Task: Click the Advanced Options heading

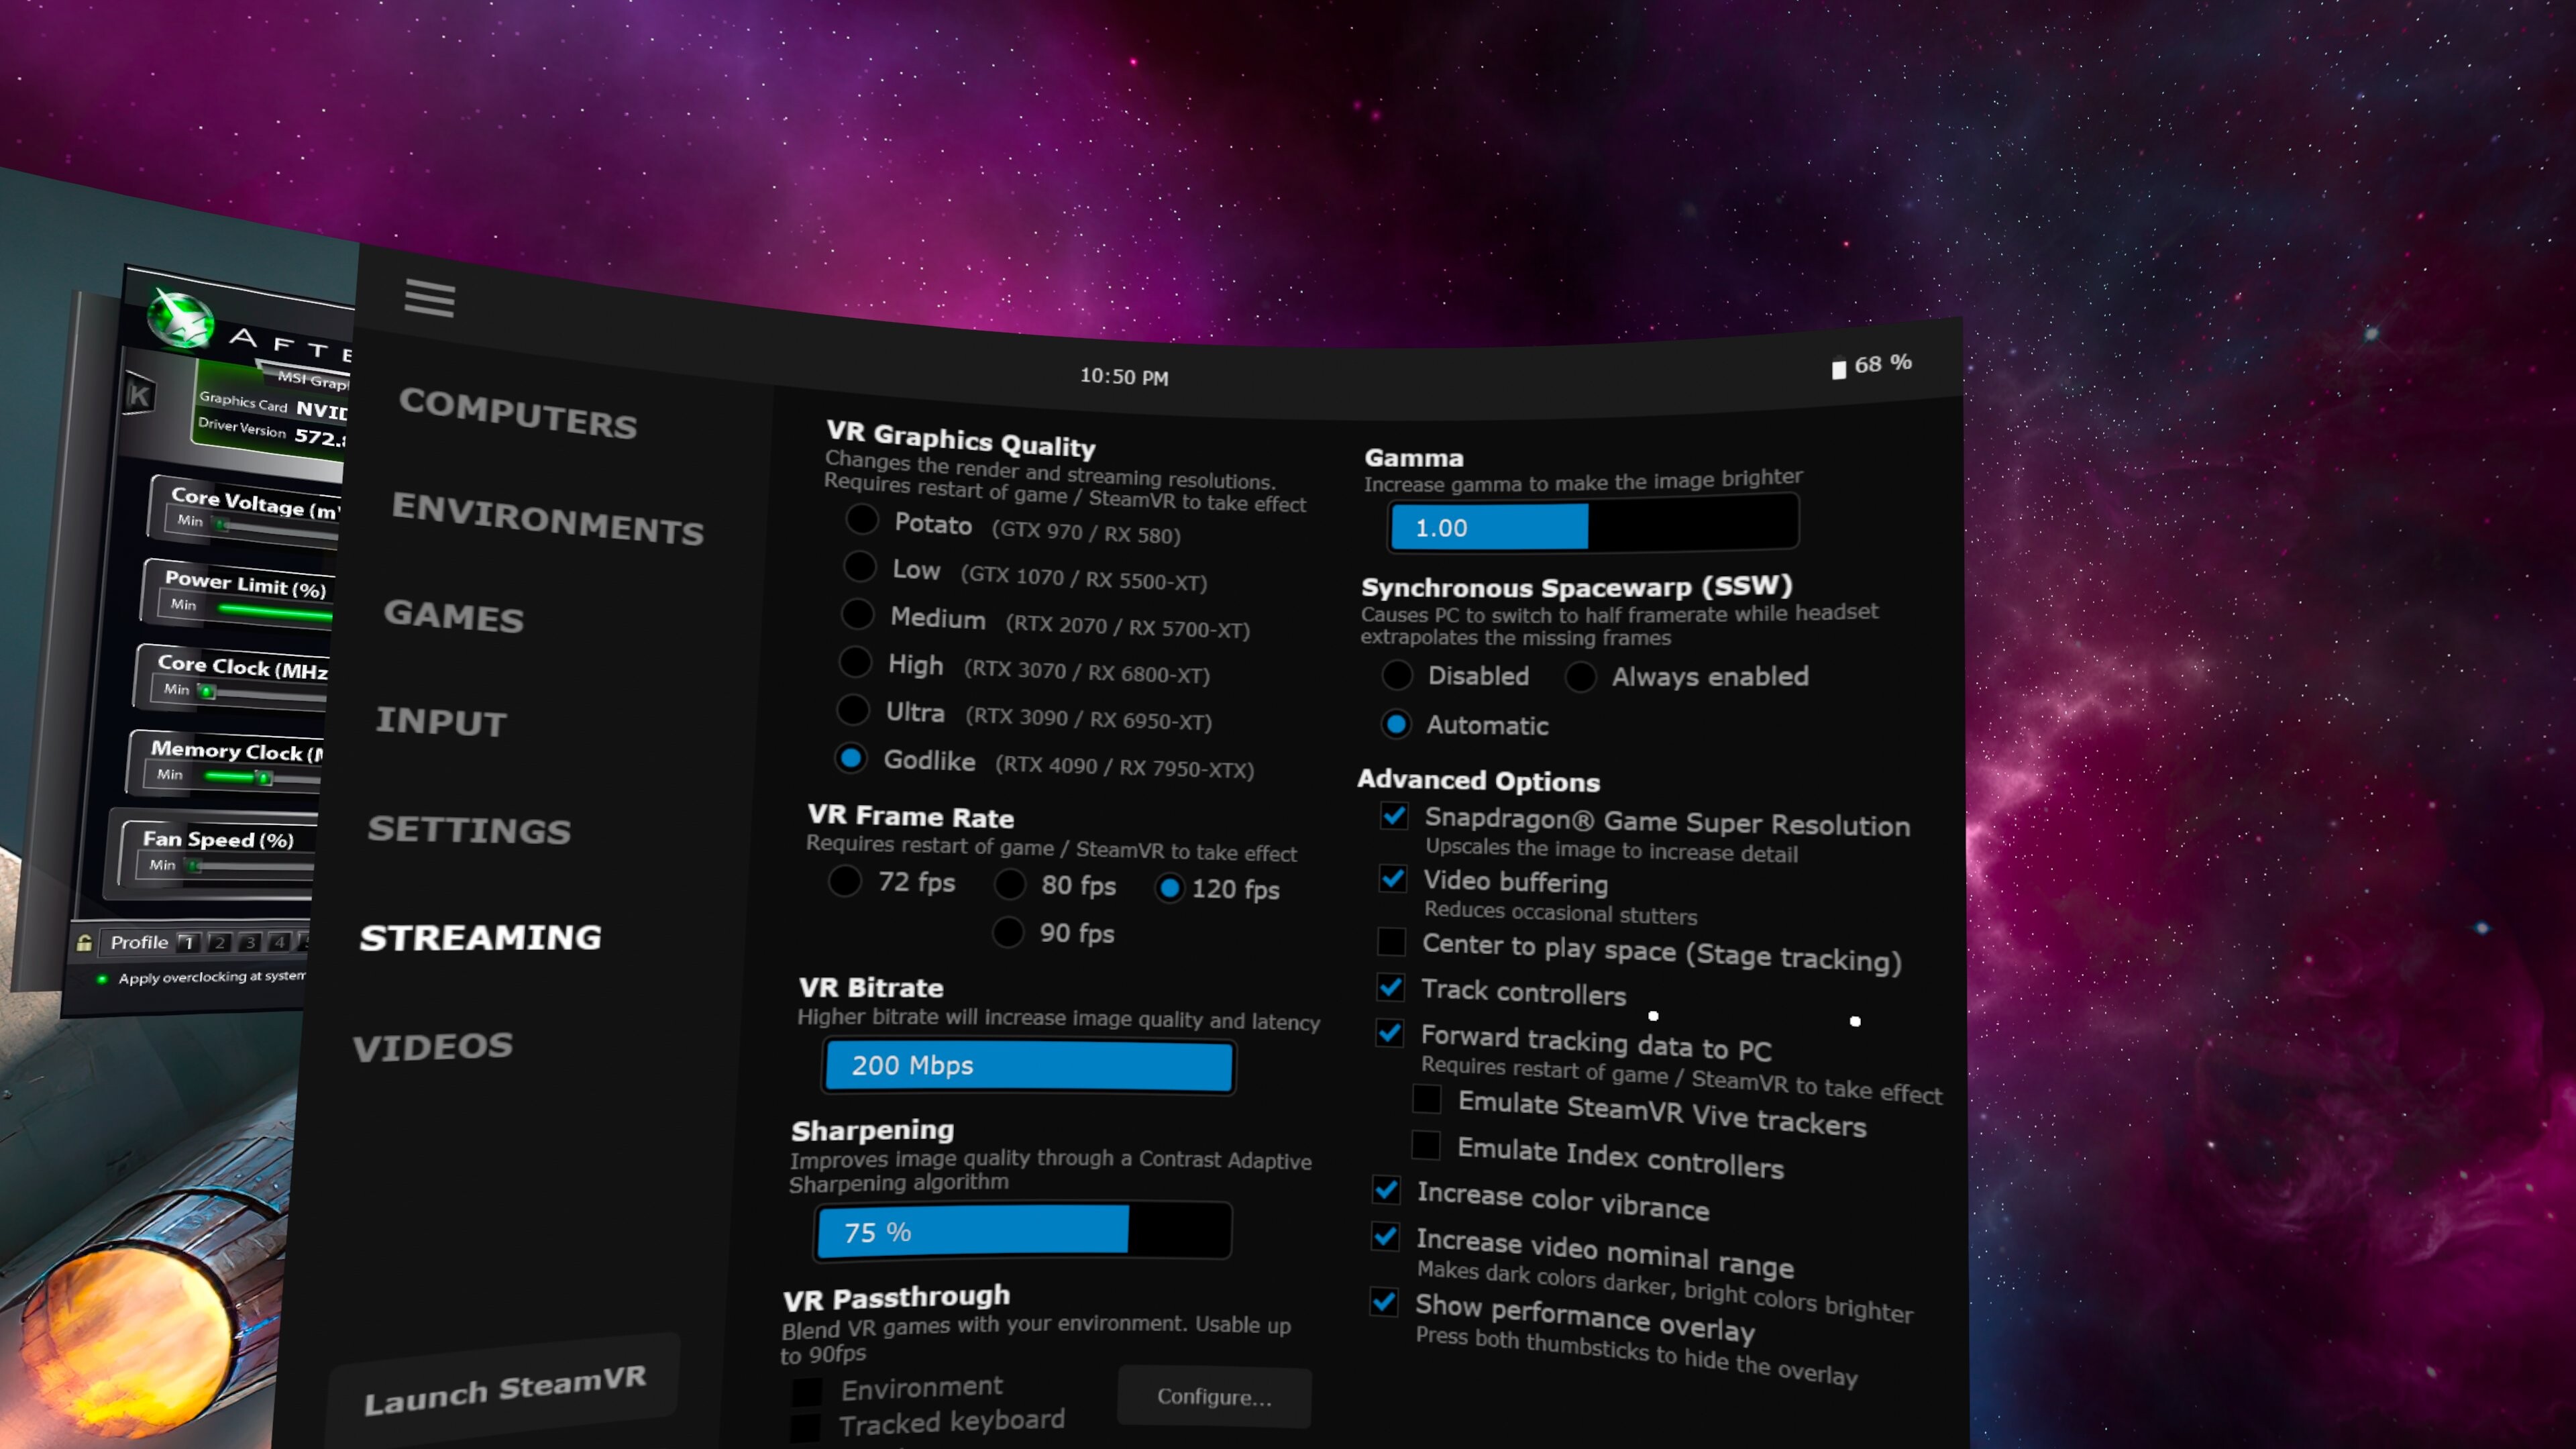Action: point(1478,780)
